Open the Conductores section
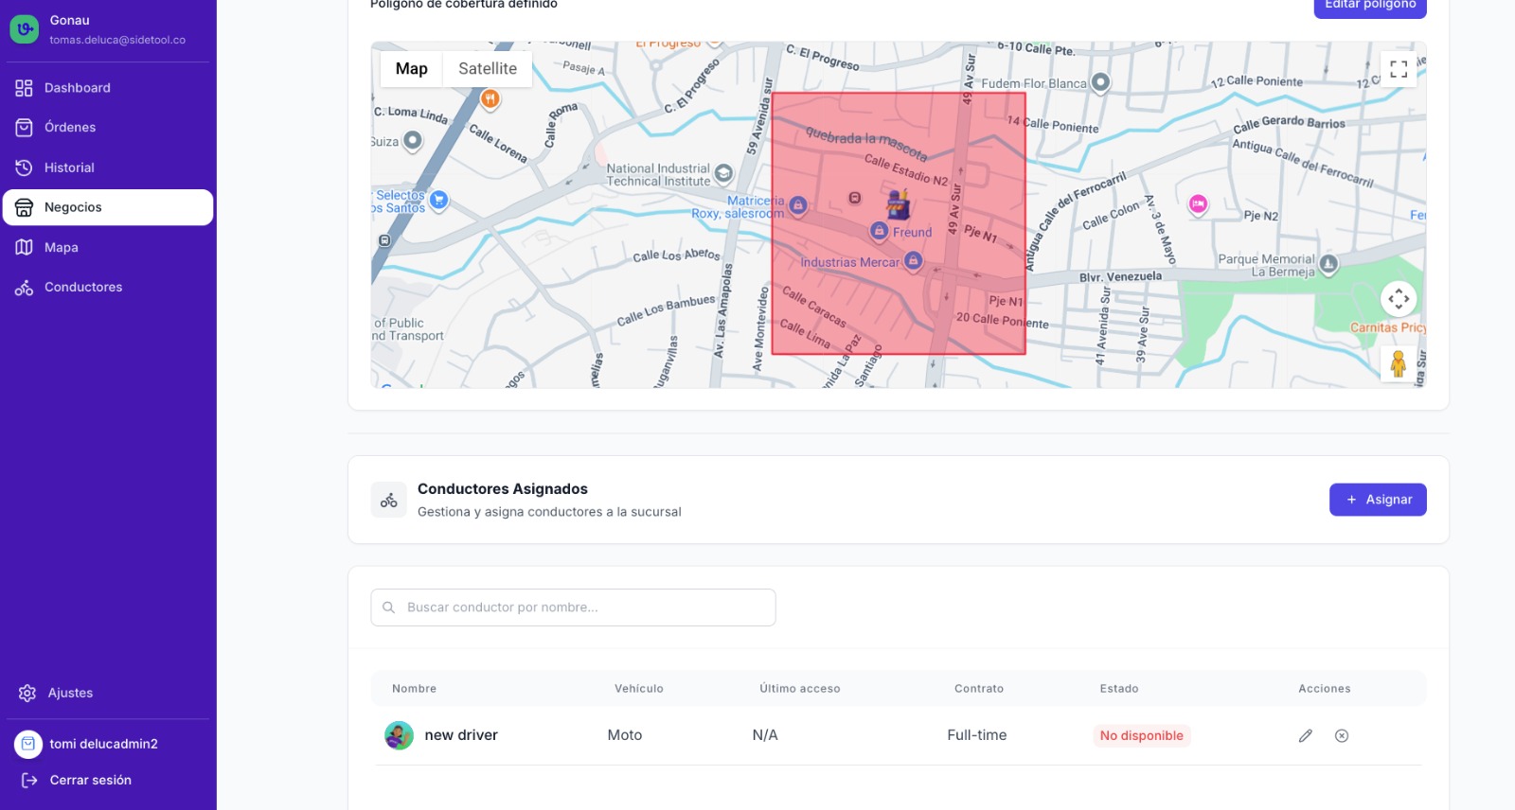Viewport: 1515px width, 810px height. 108,287
